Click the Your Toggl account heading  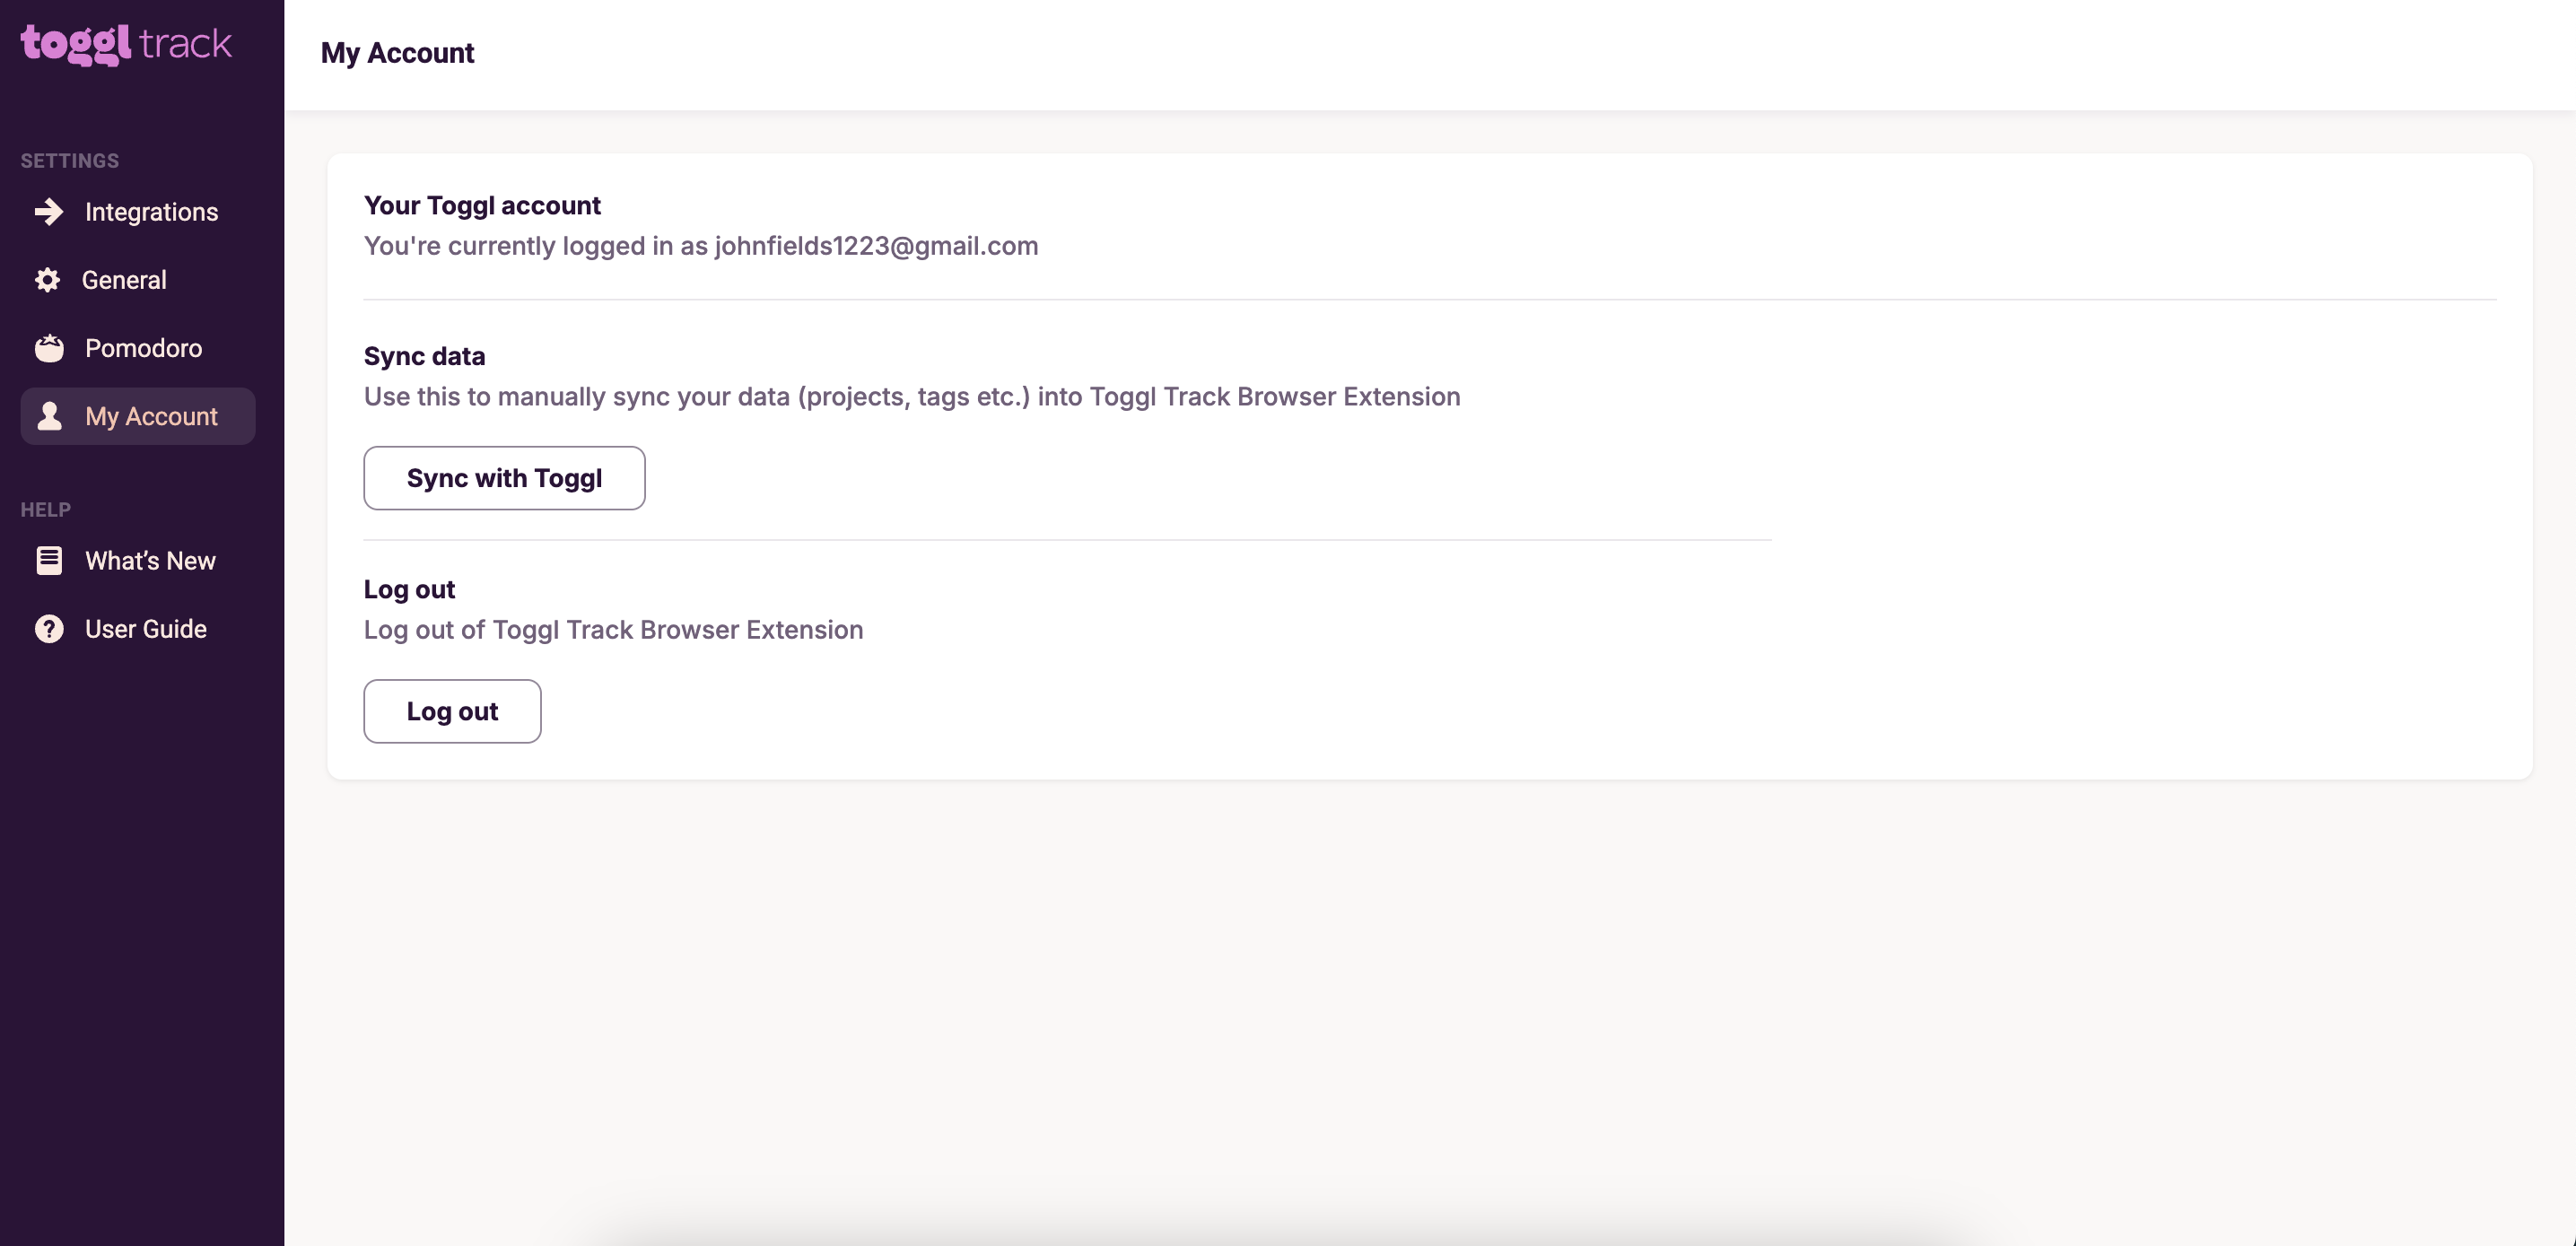pos(482,206)
